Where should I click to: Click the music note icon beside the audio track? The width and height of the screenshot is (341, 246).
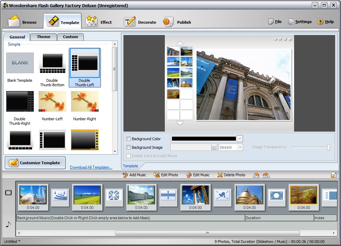pyautogui.click(x=8, y=225)
